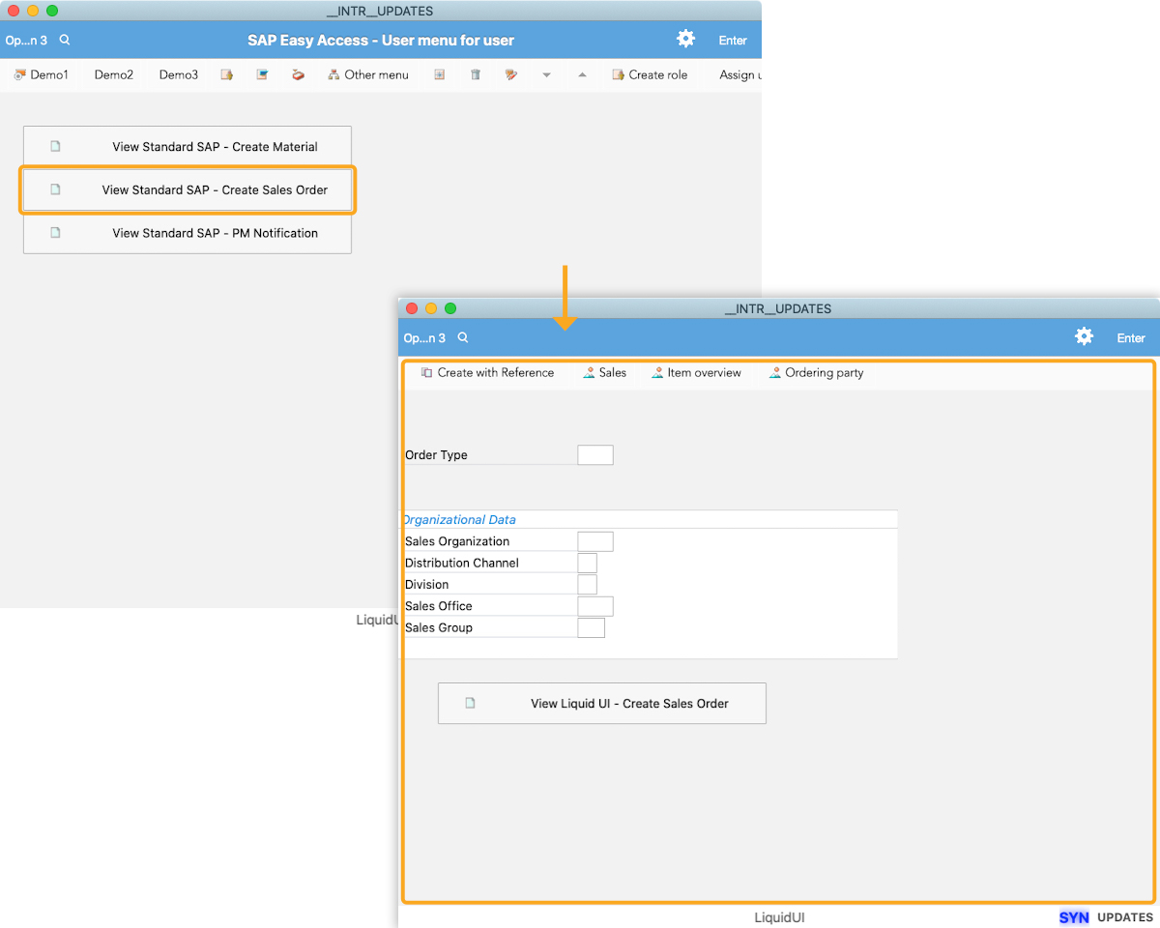Open settings gear in SAP Easy Access window

685,39
